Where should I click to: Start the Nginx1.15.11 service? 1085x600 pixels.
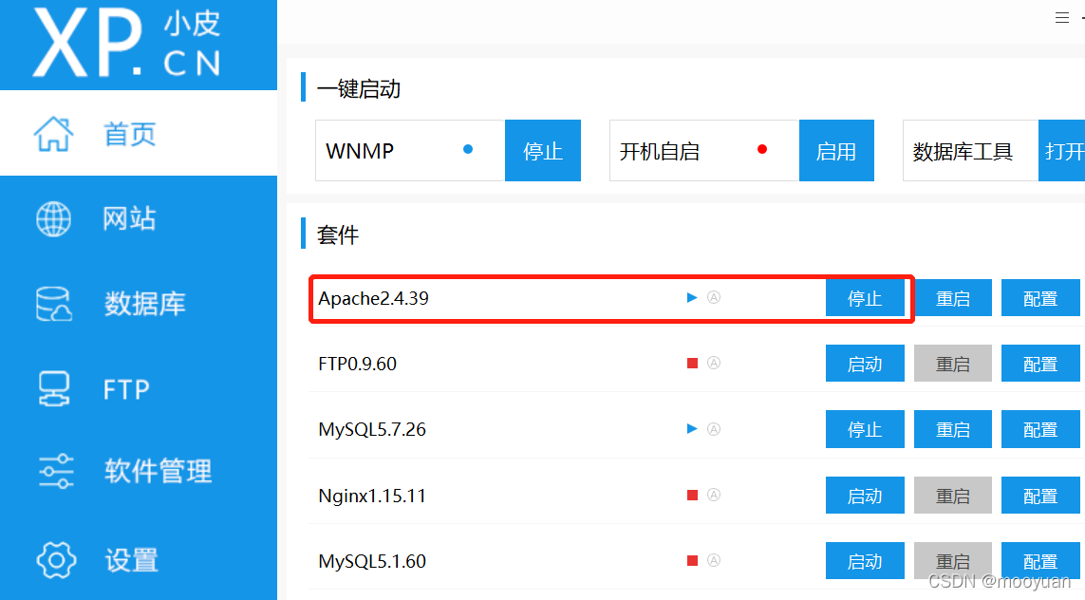[865, 495]
